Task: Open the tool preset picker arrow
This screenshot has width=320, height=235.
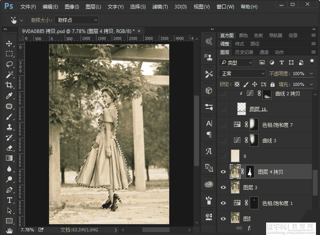Action: tap(21, 20)
